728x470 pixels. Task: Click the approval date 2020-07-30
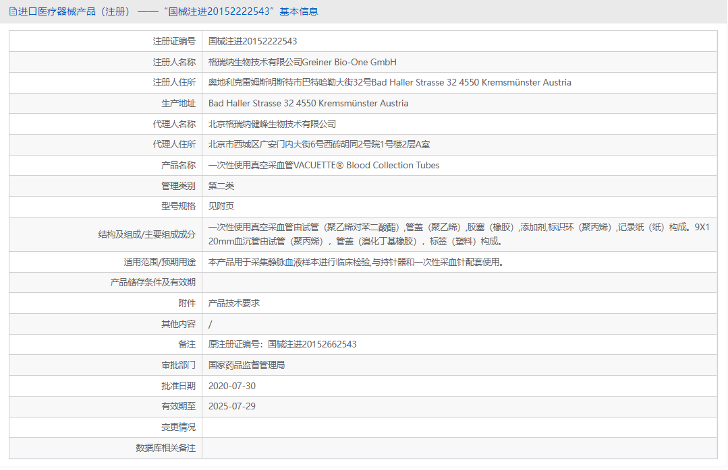coord(232,386)
